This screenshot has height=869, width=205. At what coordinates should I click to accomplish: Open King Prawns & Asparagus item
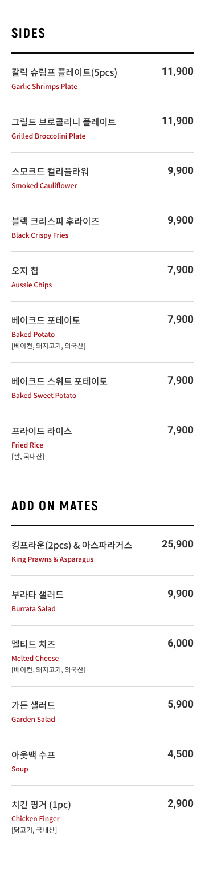pos(102,551)
